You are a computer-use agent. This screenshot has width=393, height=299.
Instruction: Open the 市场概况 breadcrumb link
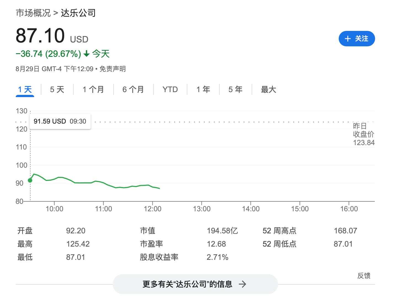pos(33,13)
